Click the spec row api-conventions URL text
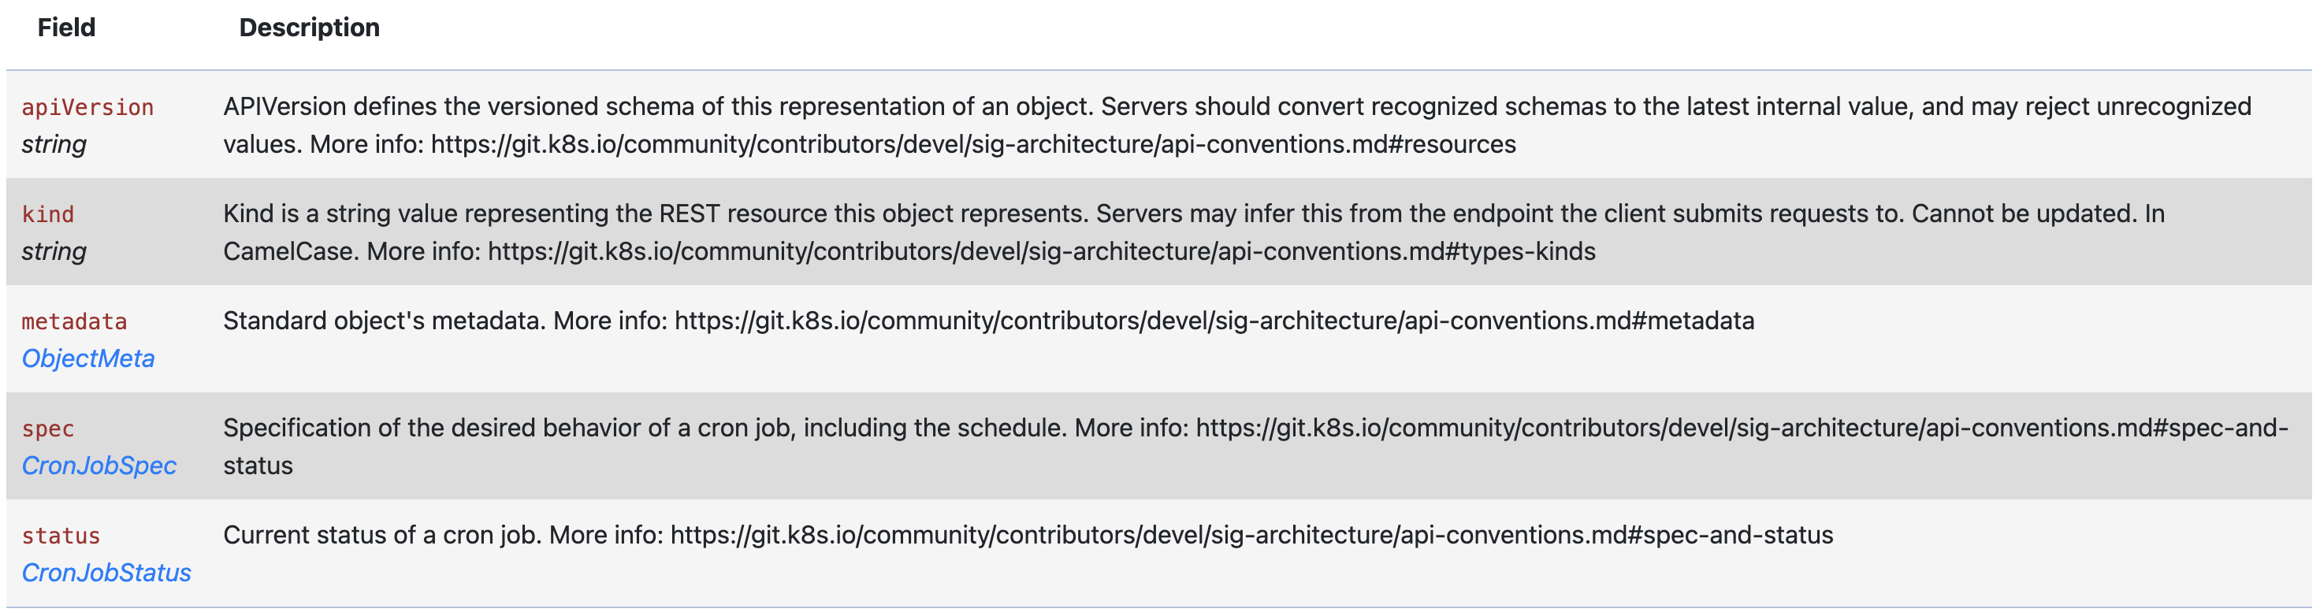This screenshot has height=616, width=2320. tap(1742, 428)
